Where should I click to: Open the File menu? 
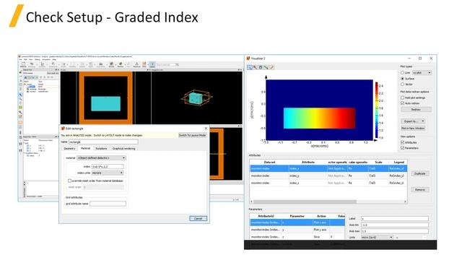coord(21,59)
